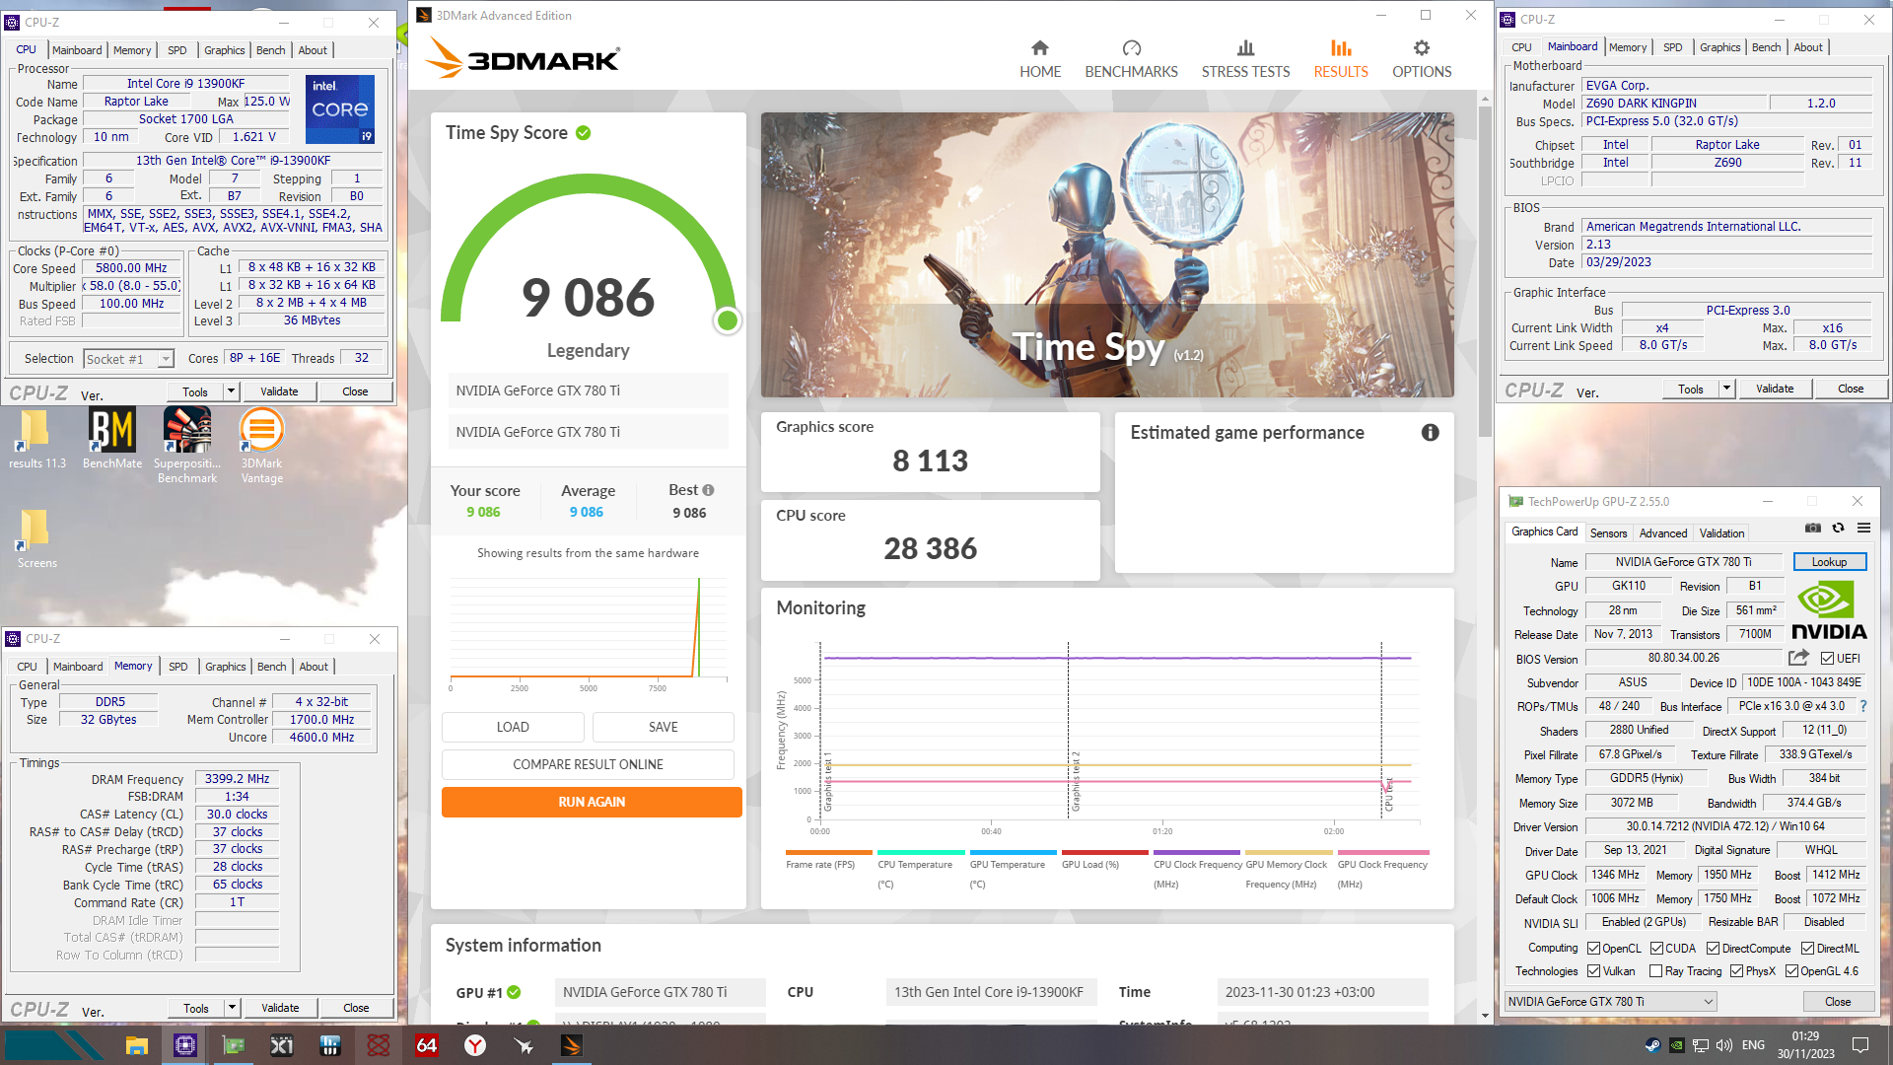This screenshot has height=1065, width=1893.
Task: Open the ENG language indicator in the taskbar
Action: pos(1753,1045)
